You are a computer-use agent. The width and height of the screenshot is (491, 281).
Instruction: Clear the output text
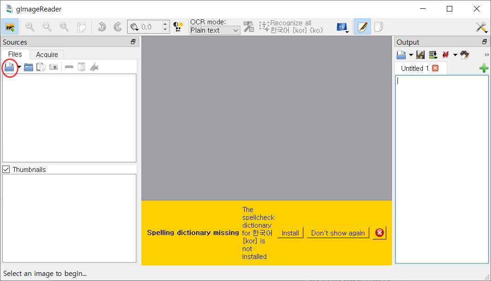point(445,55)
